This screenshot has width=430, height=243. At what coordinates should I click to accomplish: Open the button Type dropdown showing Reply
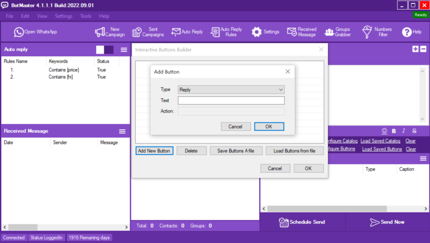pos(231,89)
